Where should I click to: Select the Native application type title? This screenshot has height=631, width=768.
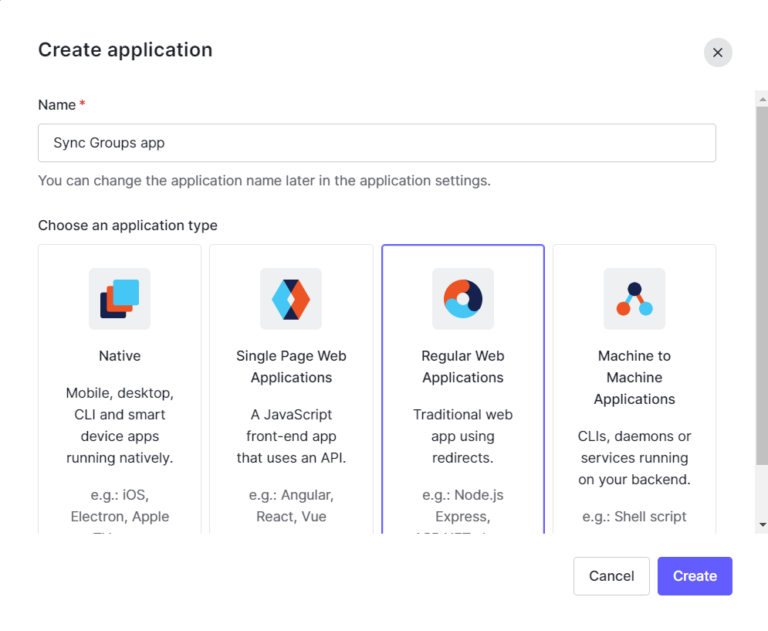[120, 356]
